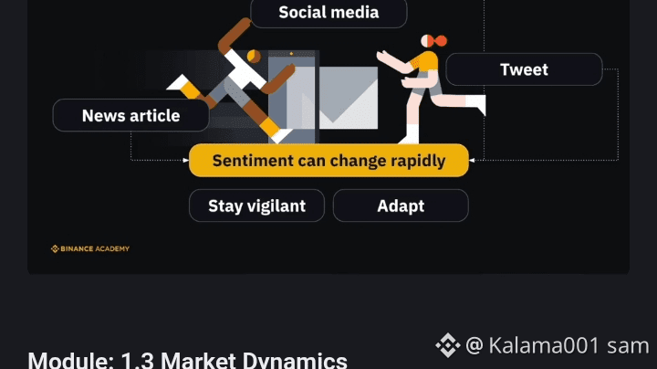Click the yellow Sentiment can change rapidly banner
Screen dimensions: 657x369
coord(328,161)
